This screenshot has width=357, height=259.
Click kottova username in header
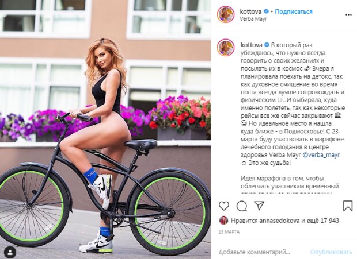point(250,11)
